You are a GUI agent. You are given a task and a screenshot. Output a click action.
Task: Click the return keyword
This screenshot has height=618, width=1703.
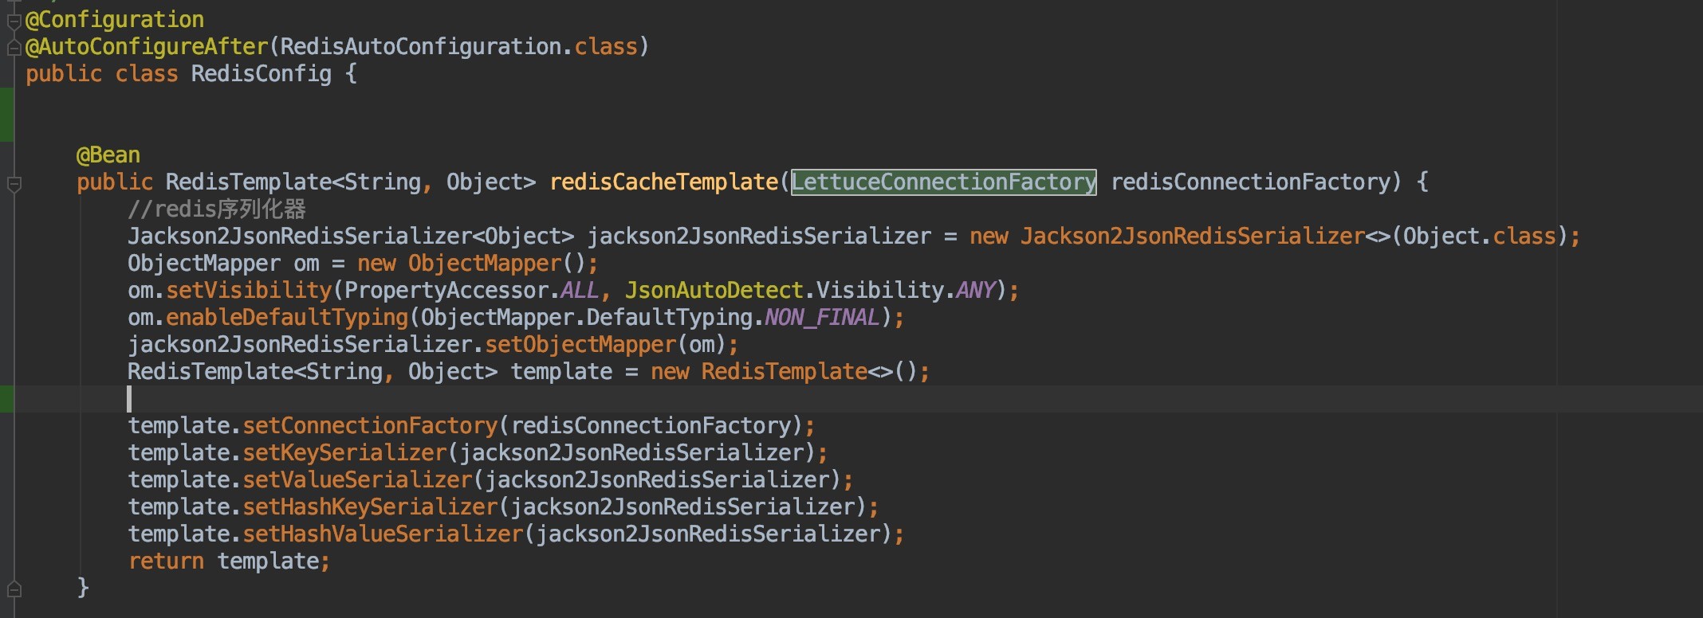(166, 561)
